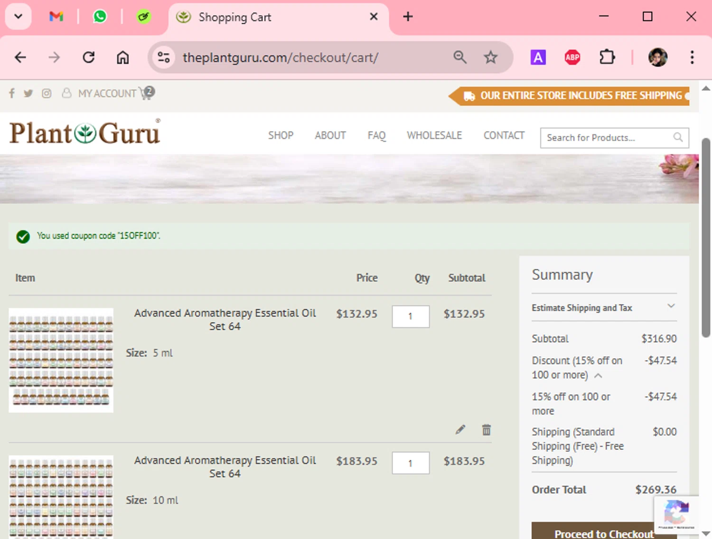Collapse the discount details chevron

point(598,375)
